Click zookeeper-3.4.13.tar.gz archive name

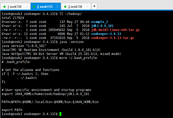112,38
